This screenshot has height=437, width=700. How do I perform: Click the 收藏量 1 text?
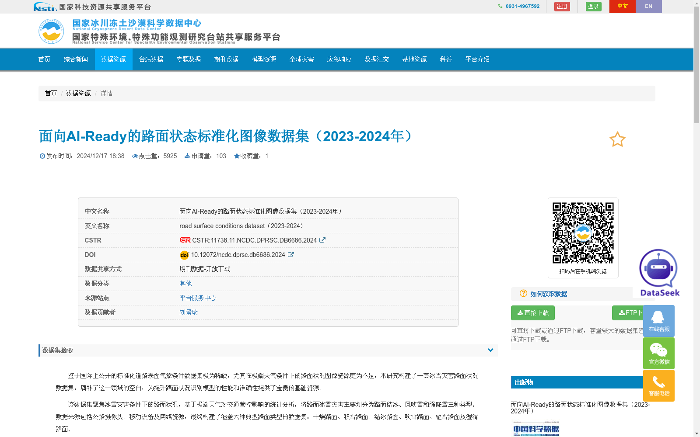[x=251, y=156]
